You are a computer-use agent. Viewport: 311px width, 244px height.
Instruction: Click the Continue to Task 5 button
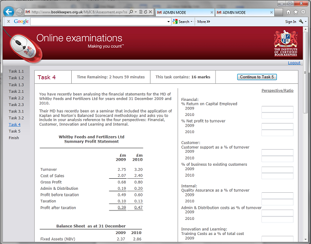tap(257, 77)
